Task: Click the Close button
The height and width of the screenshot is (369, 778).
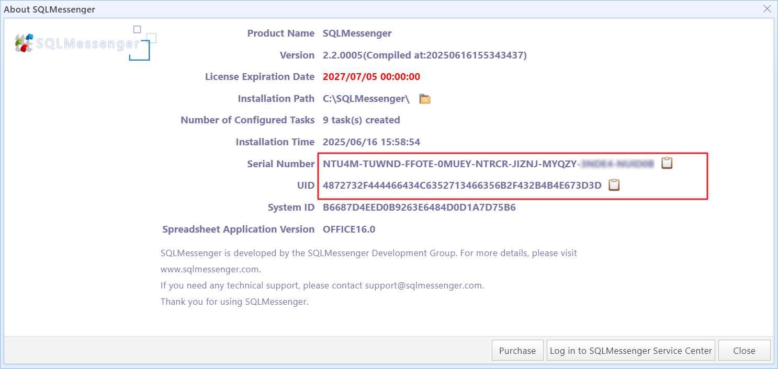Action: (x=744, y=351)
